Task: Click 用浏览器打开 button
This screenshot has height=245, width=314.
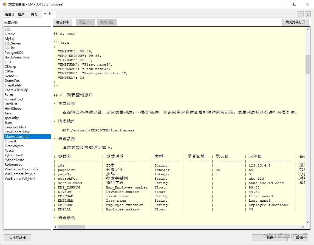Action: point(295,22)
